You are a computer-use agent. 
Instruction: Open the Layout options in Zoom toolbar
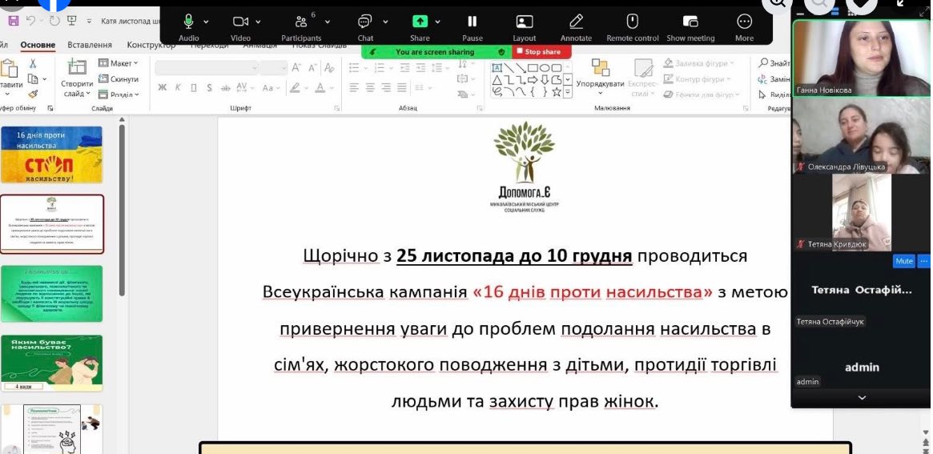525,22
